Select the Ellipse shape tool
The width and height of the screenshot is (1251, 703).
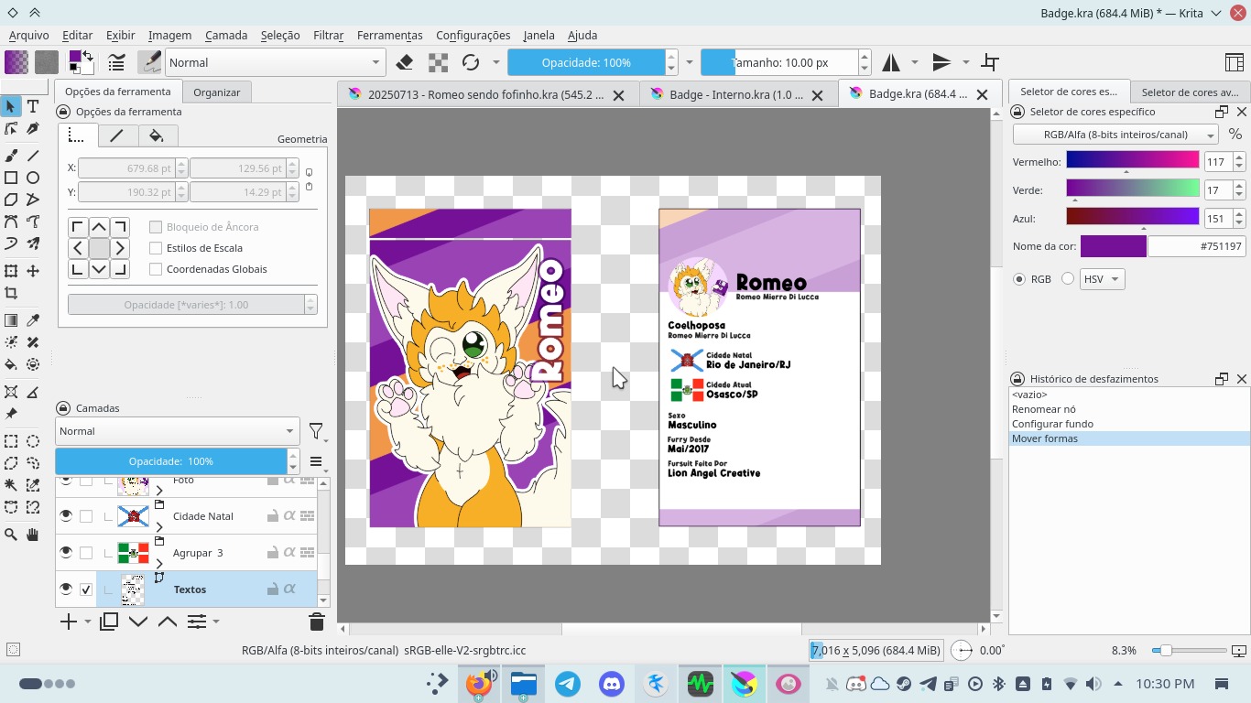(33, 178)
